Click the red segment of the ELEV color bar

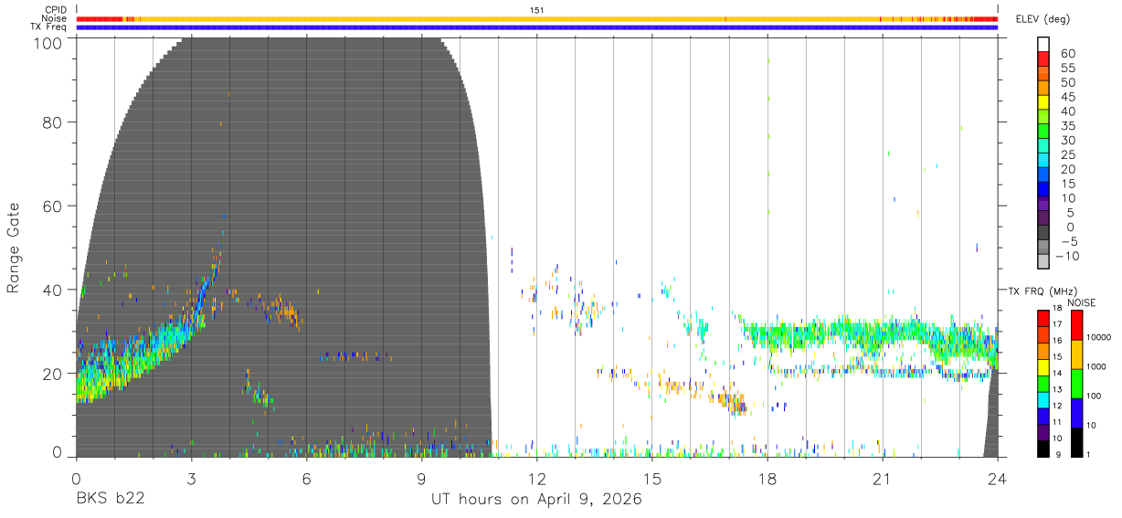(1043, 58)
